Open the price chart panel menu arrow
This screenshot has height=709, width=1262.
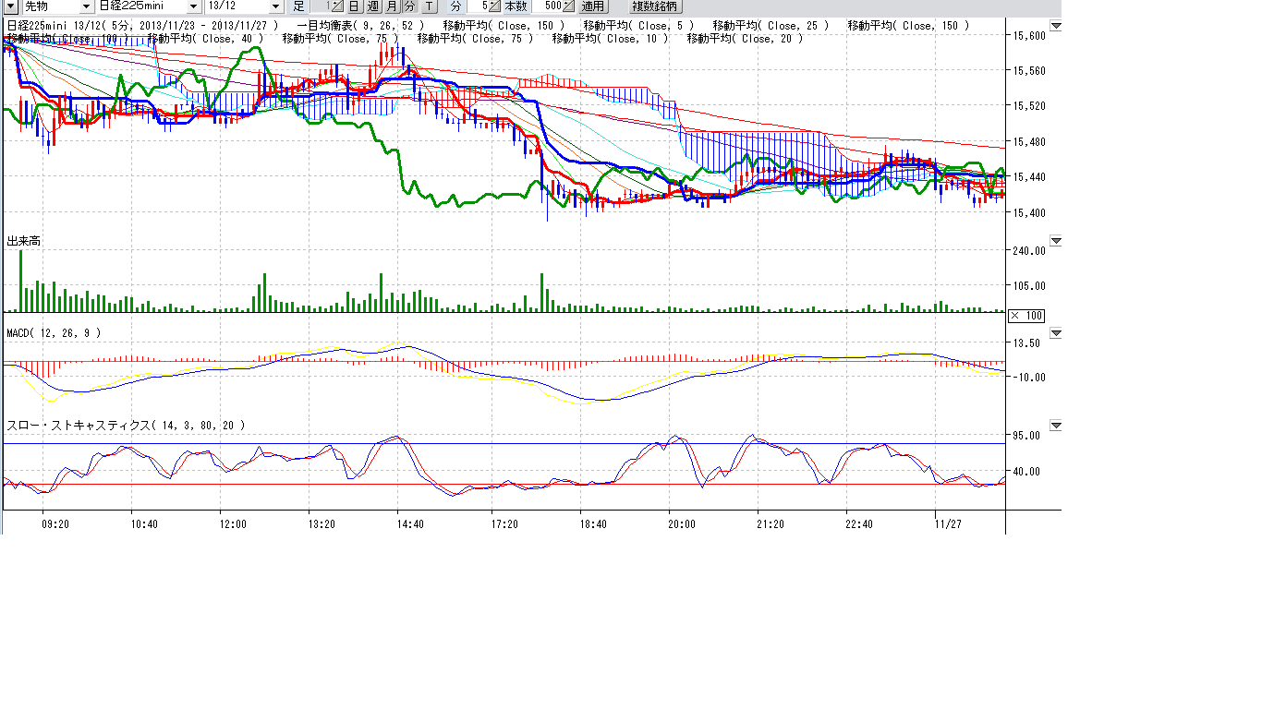pos(1056,26)
